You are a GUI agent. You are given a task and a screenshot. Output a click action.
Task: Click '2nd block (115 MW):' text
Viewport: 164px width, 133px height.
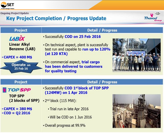tap(61, 101)
